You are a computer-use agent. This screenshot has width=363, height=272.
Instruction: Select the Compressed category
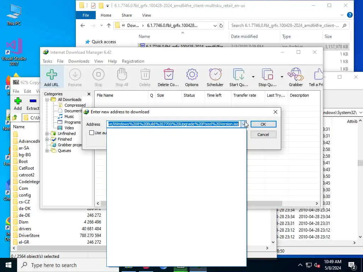click(x=75, y=105)
